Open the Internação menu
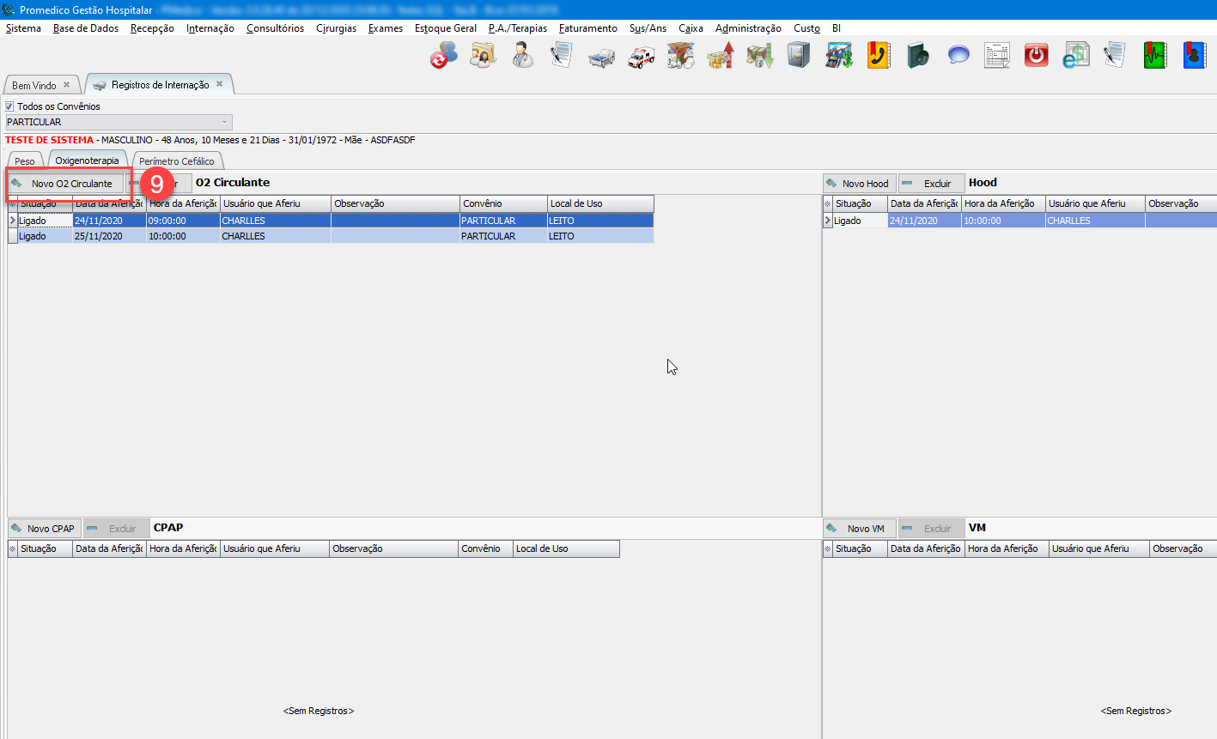Image resolution: width=1217 pixels, height=739 pixels. [210, 28]
